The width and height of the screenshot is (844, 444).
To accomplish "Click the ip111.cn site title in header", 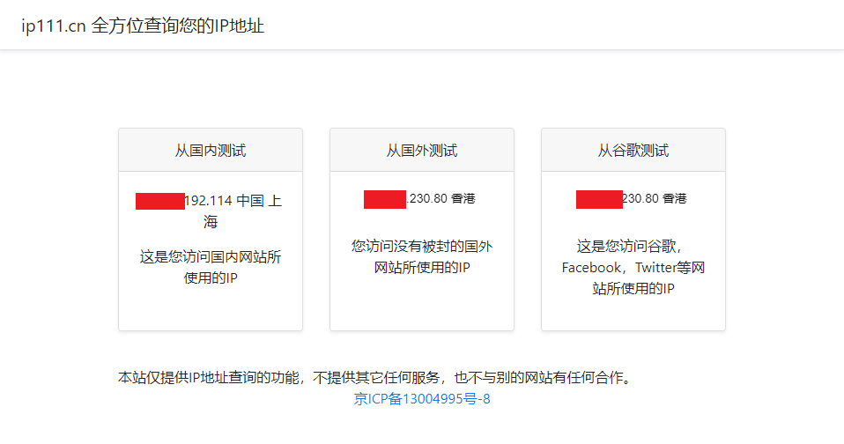I will tap(143, 26).
